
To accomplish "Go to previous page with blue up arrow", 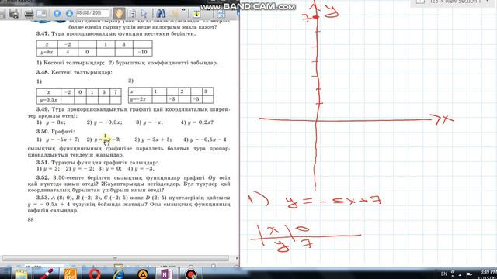I will 57,14.
